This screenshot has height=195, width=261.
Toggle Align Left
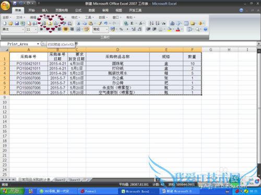(x=60, y=29)
